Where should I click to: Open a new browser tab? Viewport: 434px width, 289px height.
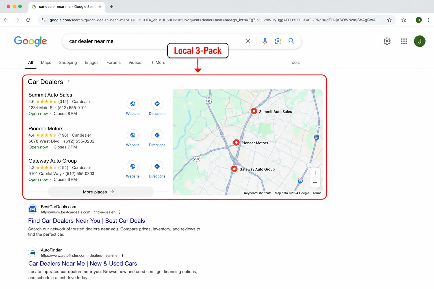[x=112, y=6]
